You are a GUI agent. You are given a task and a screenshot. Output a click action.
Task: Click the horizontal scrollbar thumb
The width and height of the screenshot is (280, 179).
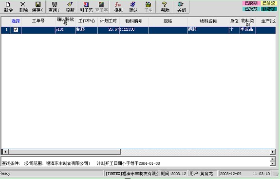pyautogui.click(x=64, y=152)
